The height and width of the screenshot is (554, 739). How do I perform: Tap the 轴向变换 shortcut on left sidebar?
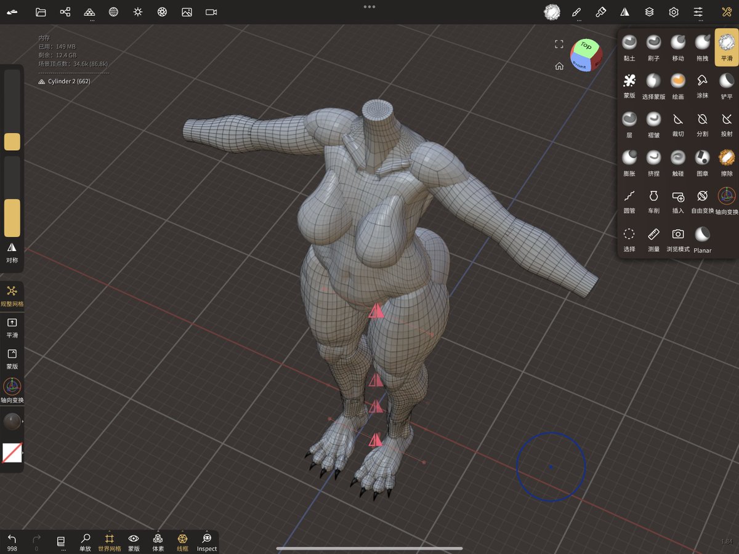12,390
